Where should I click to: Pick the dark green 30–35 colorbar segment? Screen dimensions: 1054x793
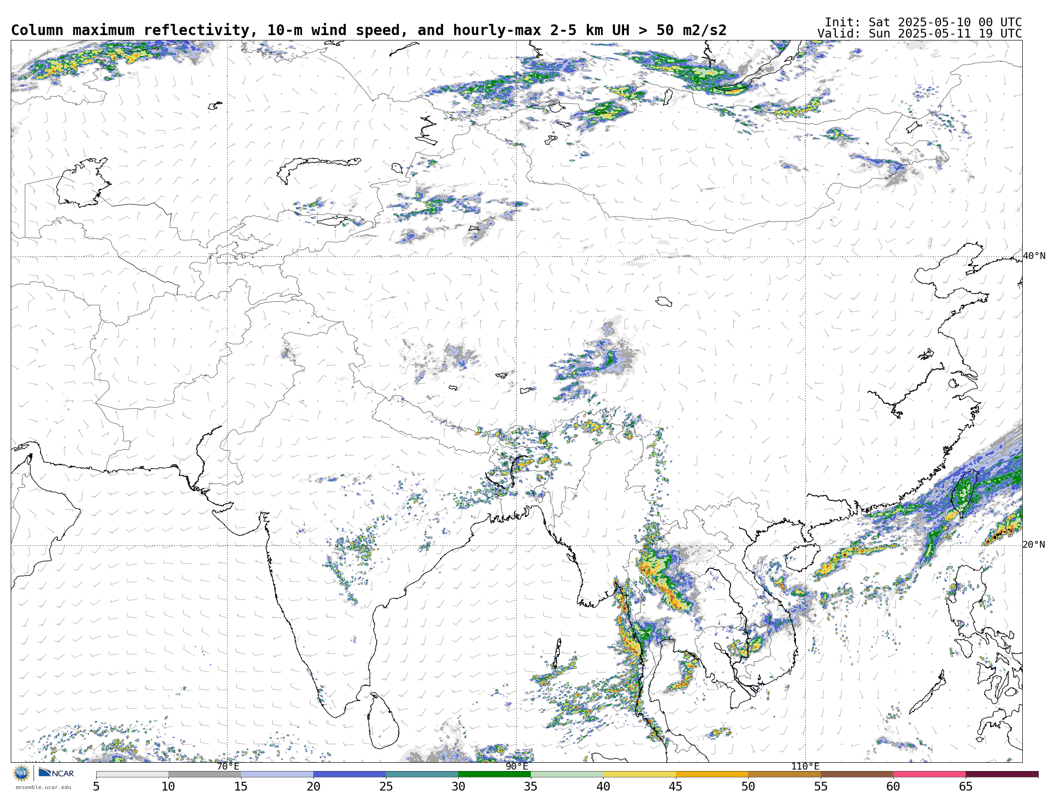pos(494,774)
